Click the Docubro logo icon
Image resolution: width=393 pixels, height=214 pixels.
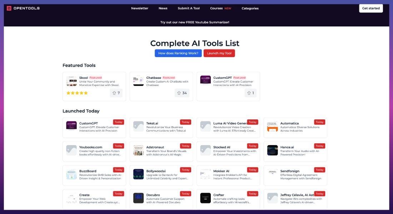[138, 198]
